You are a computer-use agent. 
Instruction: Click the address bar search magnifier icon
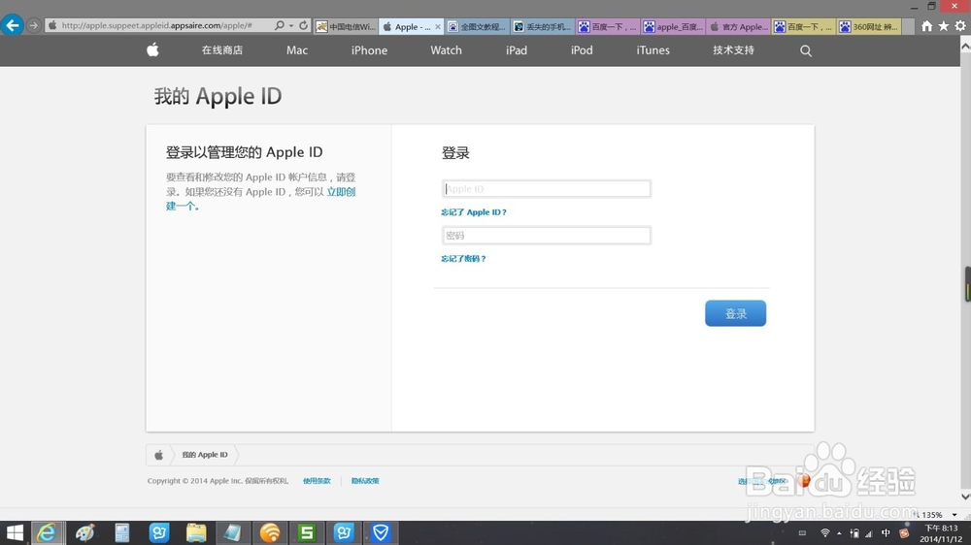pyautogui.click(x=280, y=25)
